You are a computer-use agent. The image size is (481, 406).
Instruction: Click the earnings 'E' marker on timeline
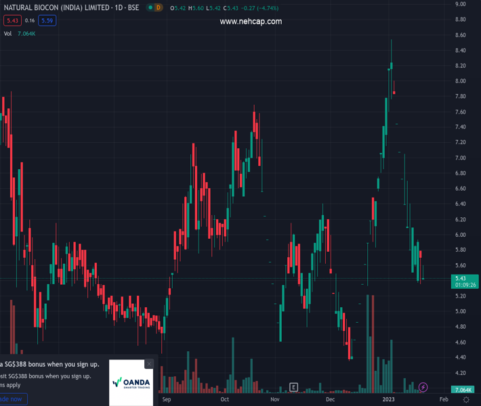coord(293,387)
